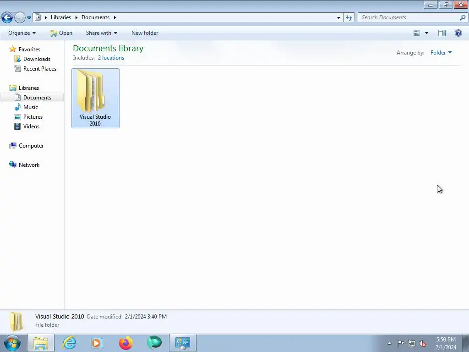
Task: Click Open in the toolbar
Action: (x=61, y=33)
